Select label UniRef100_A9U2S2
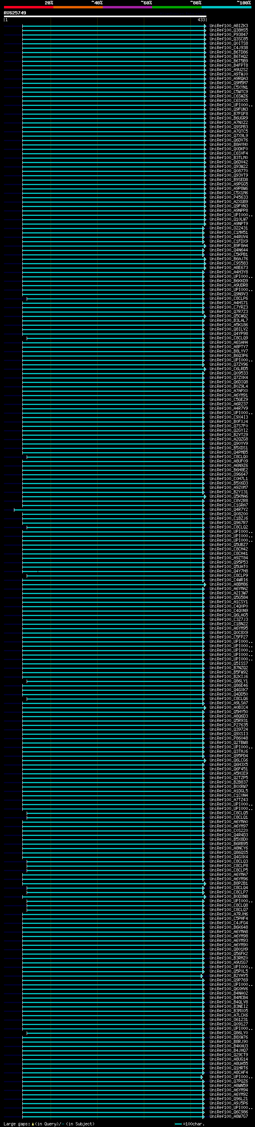This screenshot has width=255, height=1127. click(229, 70)
